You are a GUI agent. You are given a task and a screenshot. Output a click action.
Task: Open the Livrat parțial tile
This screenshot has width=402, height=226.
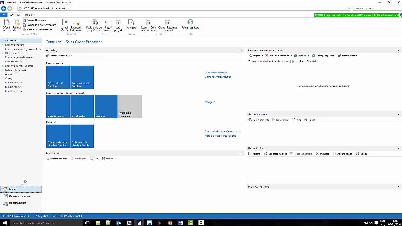[82, 107]
